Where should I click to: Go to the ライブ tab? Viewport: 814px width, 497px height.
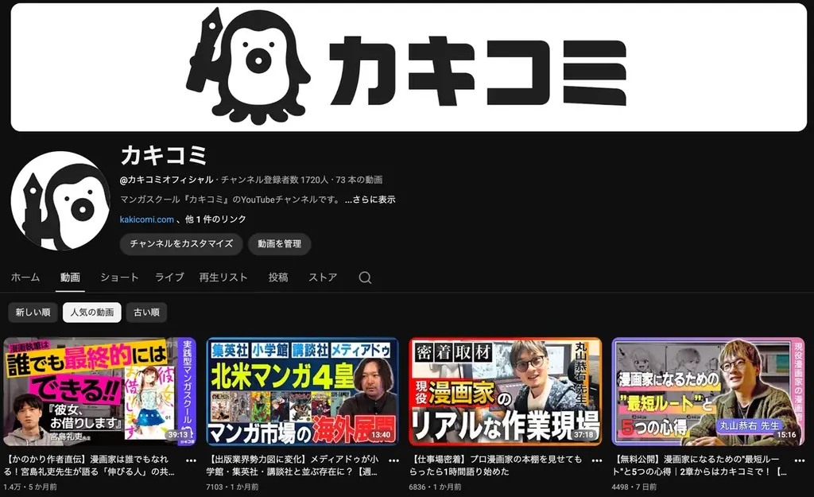click(x=169, y=278)
